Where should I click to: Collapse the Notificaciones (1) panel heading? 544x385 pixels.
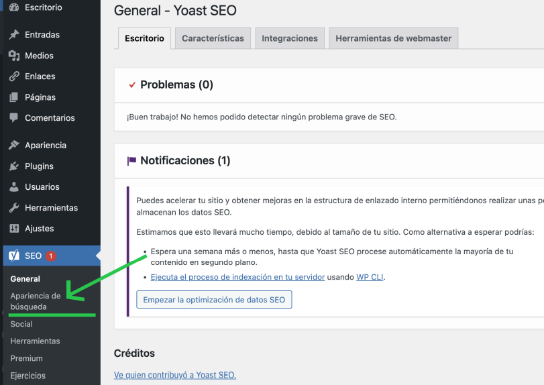pos(185,160)
